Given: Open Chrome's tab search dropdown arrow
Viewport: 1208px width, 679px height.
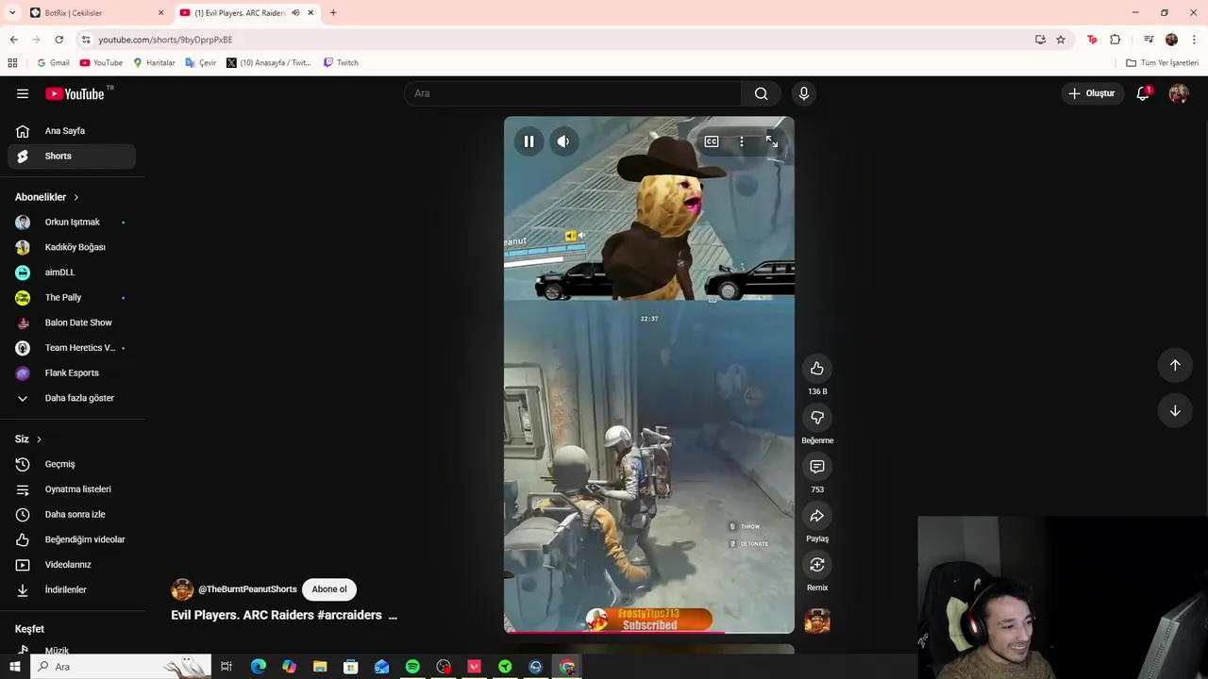Looking at the screenshot, I should point(12,13).
